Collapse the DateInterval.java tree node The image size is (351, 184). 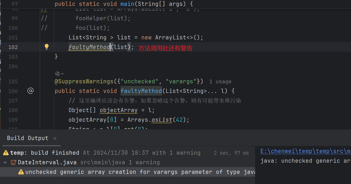click(5, 162)
